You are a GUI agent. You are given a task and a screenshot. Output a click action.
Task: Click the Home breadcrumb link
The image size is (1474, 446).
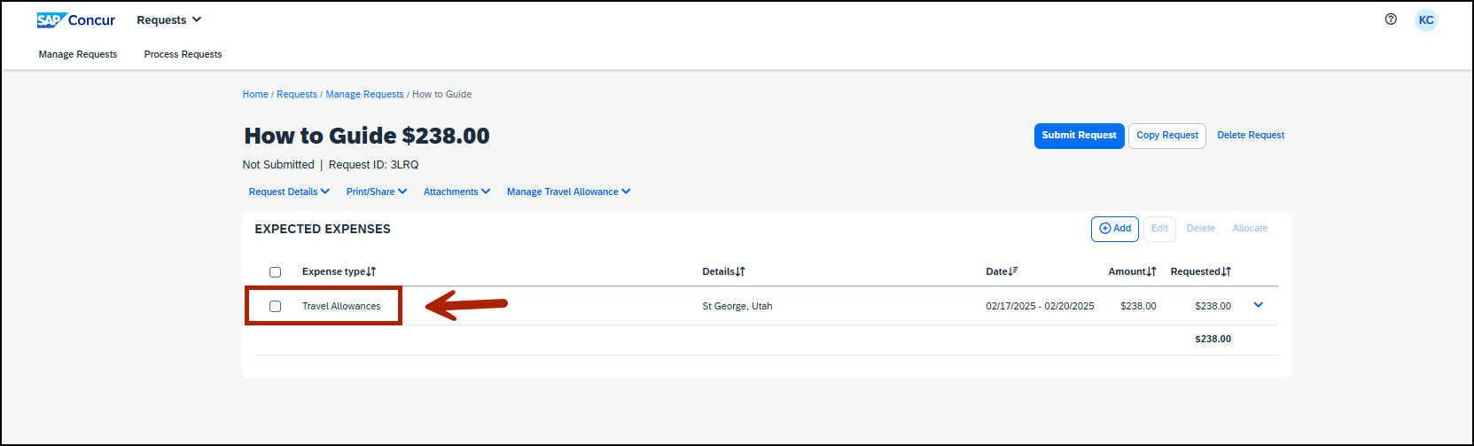pyautogui.click(x=255, y=94)
